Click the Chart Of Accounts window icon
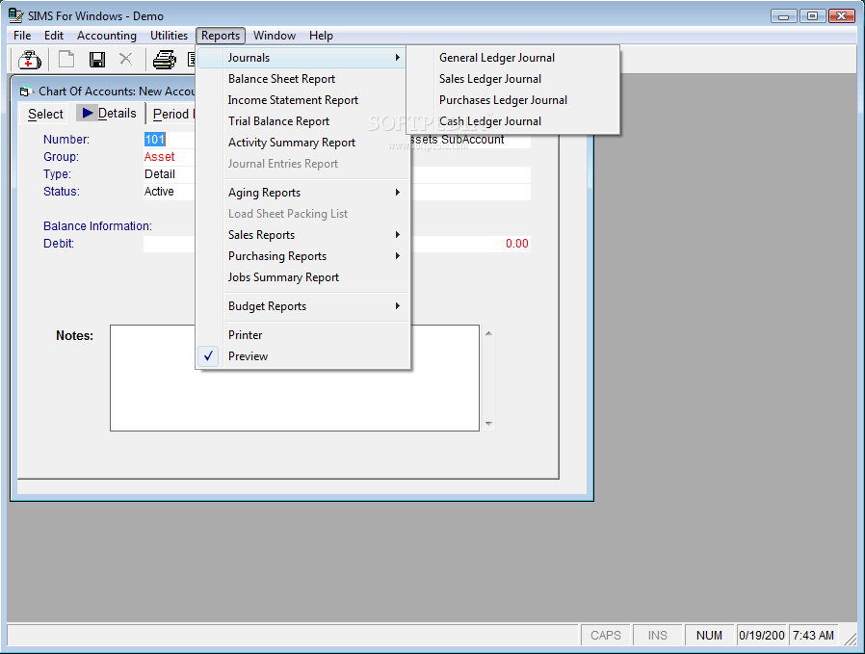The width and height of the screenshot is (865, 654). click(25, 92)
